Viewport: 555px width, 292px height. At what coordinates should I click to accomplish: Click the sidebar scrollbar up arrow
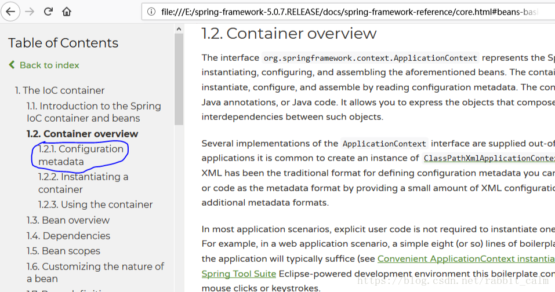click(x=179, y=29)
